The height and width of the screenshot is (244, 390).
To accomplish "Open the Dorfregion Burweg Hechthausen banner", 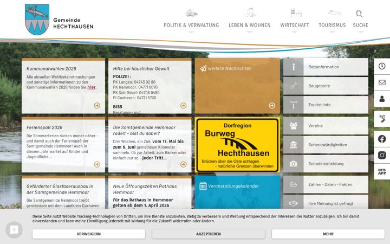I will pyautogui.click(x=237, y=145).
